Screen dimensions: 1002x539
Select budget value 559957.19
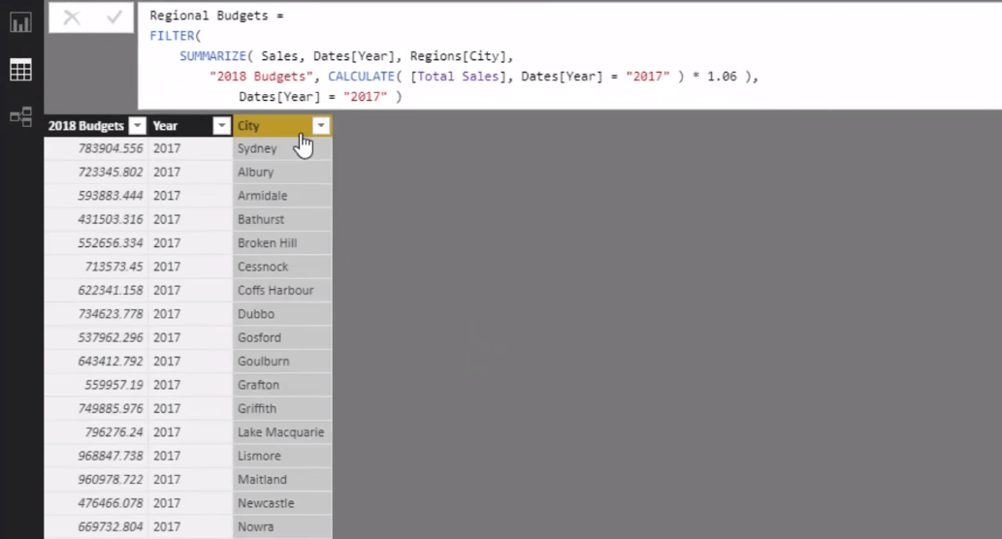click(x=96, y=385)
